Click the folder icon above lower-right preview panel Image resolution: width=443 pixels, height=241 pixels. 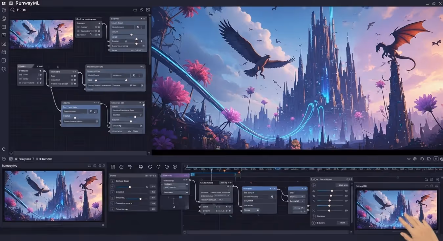(x=426, y=179)
